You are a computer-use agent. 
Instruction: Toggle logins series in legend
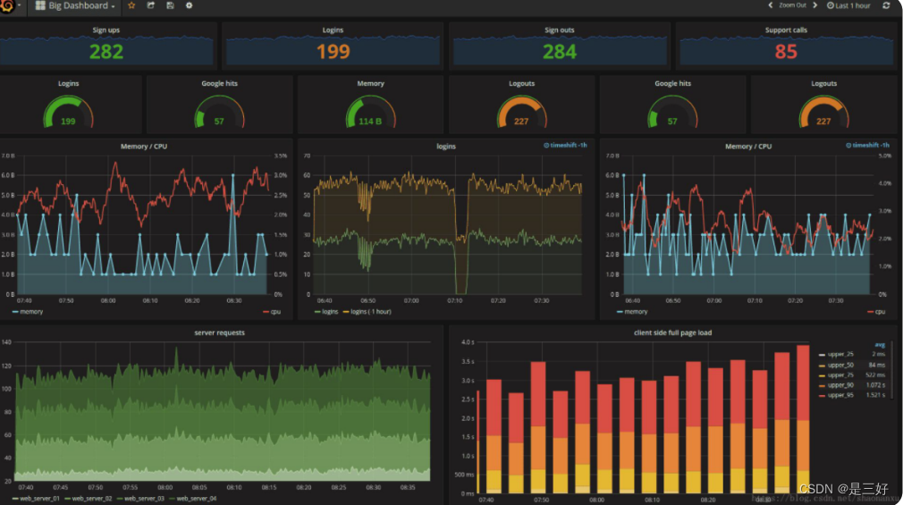326,312
